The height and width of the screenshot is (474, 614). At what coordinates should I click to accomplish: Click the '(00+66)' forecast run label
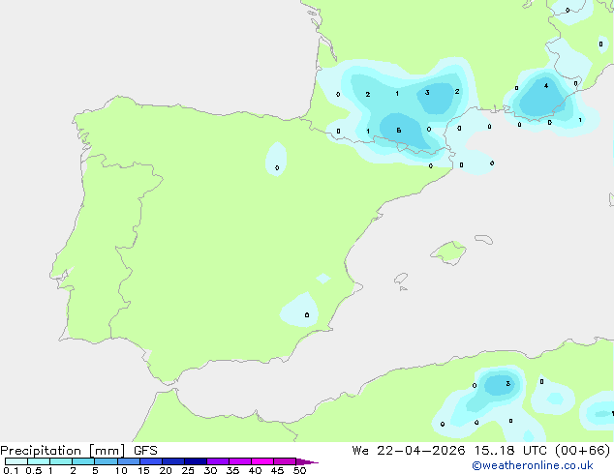tap(583, 451)
